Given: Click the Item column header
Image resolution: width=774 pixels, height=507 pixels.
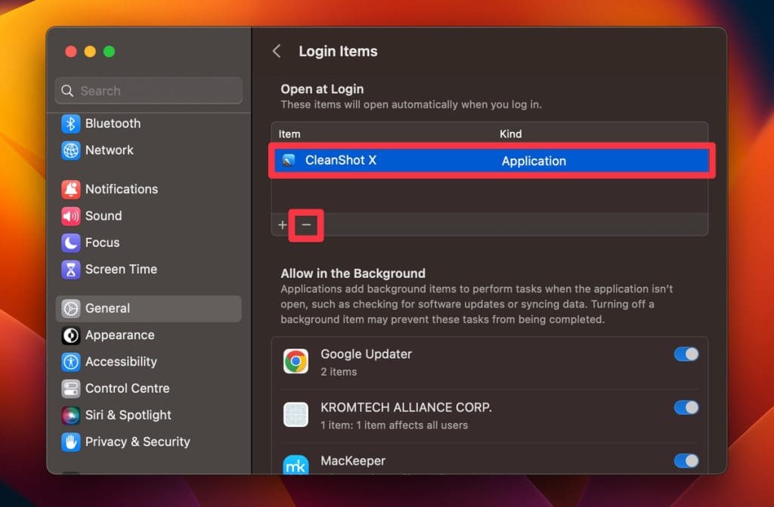Looking at the screenshot, I should [x=289, y=134].
